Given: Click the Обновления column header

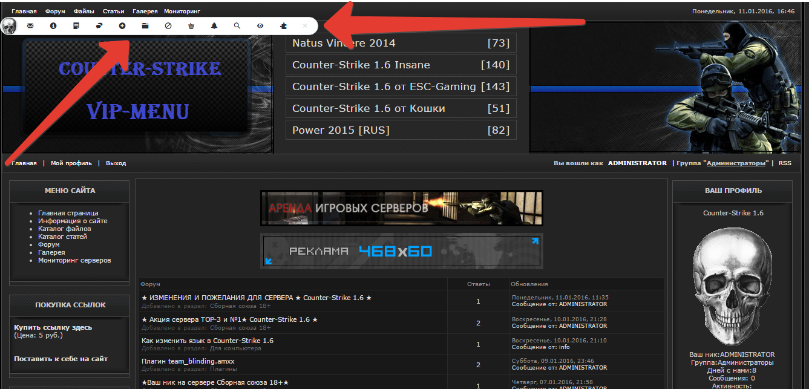Looking at the screenshot, I should (529, 284).
